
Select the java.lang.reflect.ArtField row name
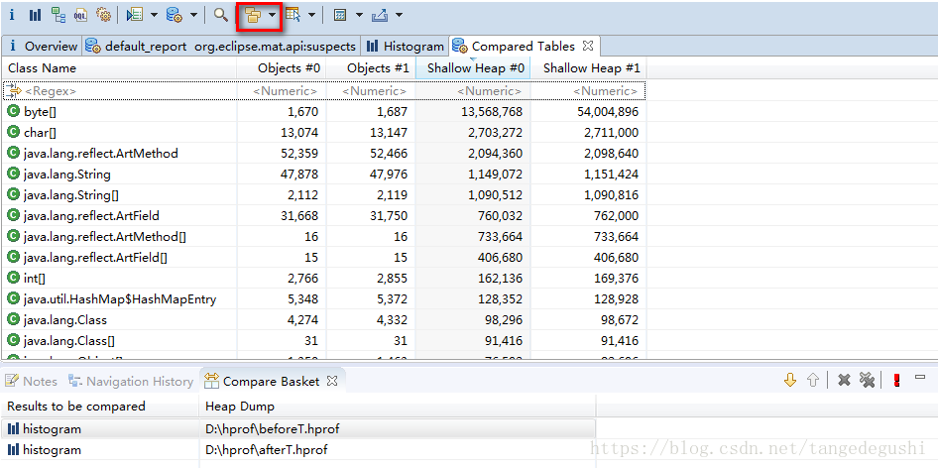coord(91,215)
